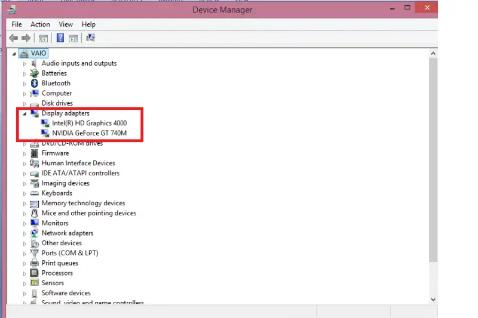Screen dimensions: 478x318
Task: Click the Imaging devices camera icon
Action: coord(35,183)
